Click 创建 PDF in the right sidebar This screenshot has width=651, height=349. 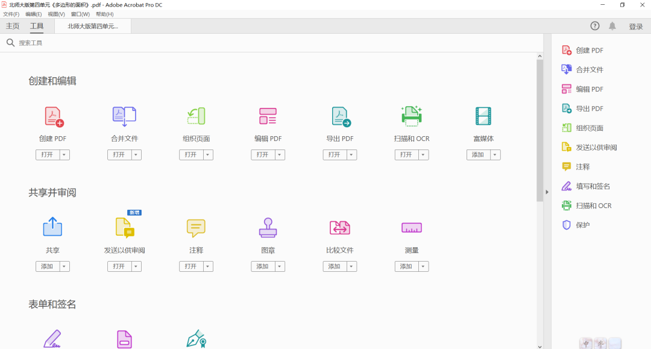pos(582,50)
